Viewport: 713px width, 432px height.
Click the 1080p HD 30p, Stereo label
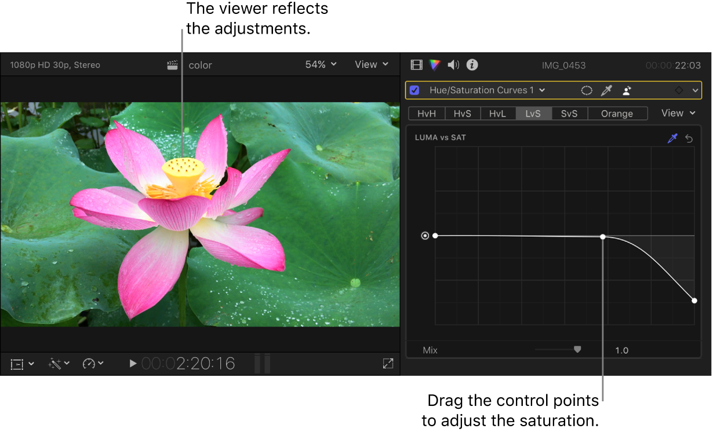coord(55,65)
